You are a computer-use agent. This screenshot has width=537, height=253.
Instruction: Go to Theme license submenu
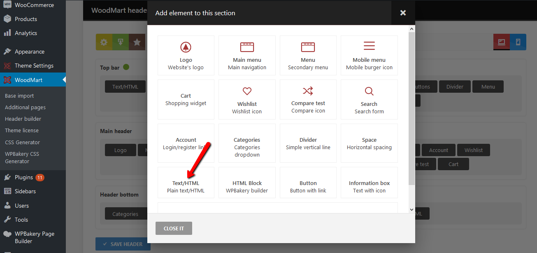[22, 130]
